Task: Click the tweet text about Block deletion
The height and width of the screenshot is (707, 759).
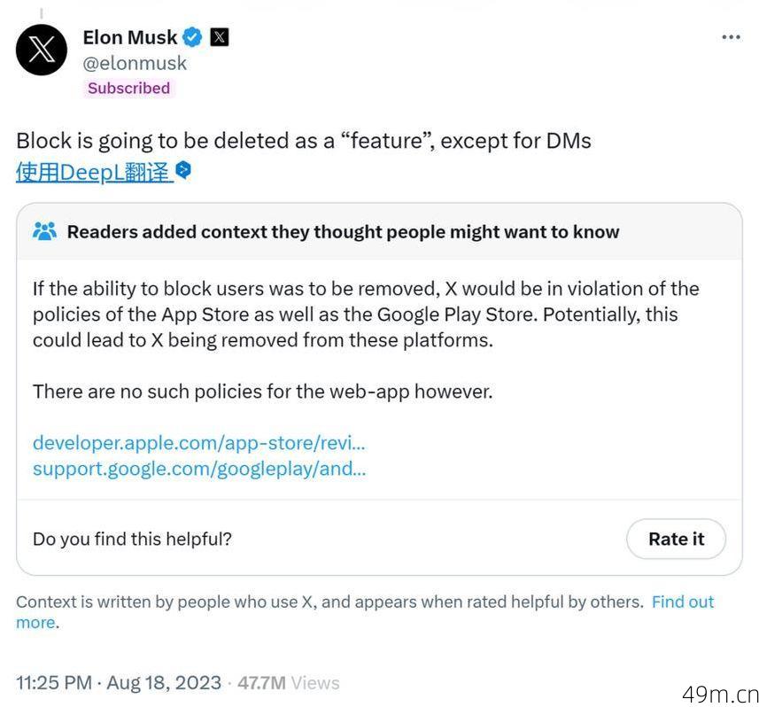Action: click(304, 141)
